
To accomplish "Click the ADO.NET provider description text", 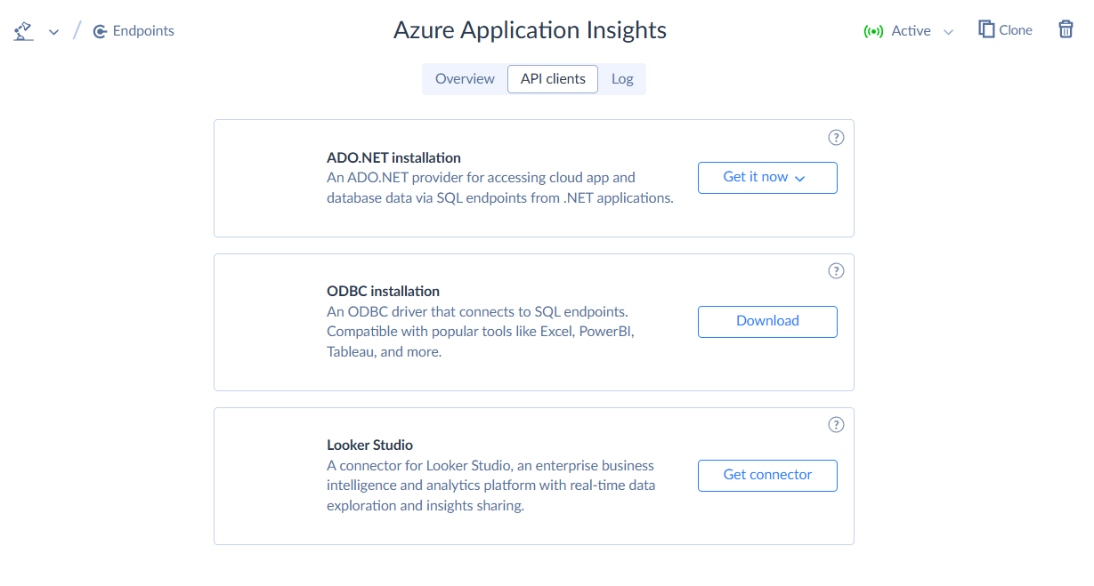I will [500, 188].
